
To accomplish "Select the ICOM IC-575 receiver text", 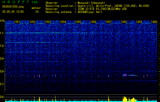I will (x=102, y=9).
